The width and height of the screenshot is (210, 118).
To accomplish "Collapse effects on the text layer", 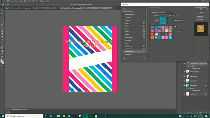I will click(x=208, y=63).
